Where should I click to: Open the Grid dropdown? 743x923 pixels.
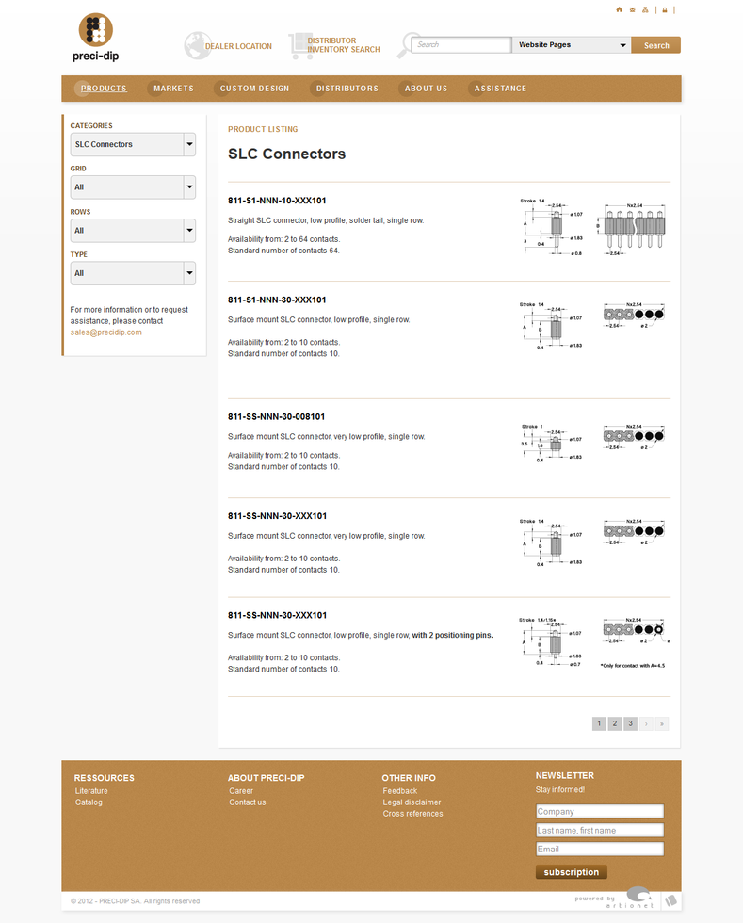click(x=133, y=187)
